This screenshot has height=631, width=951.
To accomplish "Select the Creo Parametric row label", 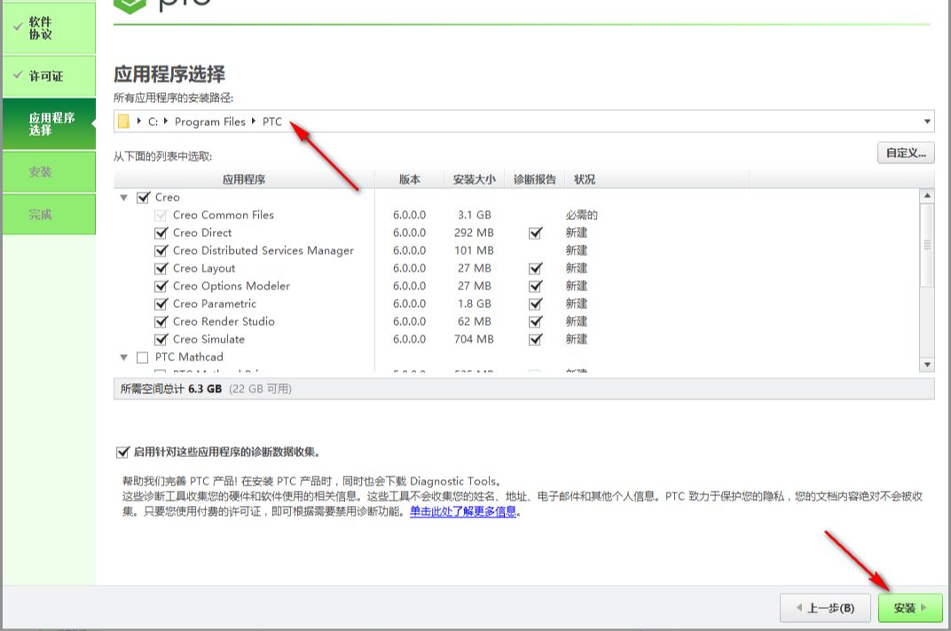I will pyautogui.click(x=214, y=304).
